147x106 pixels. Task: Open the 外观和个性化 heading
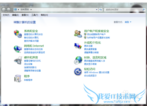[92, 43]
